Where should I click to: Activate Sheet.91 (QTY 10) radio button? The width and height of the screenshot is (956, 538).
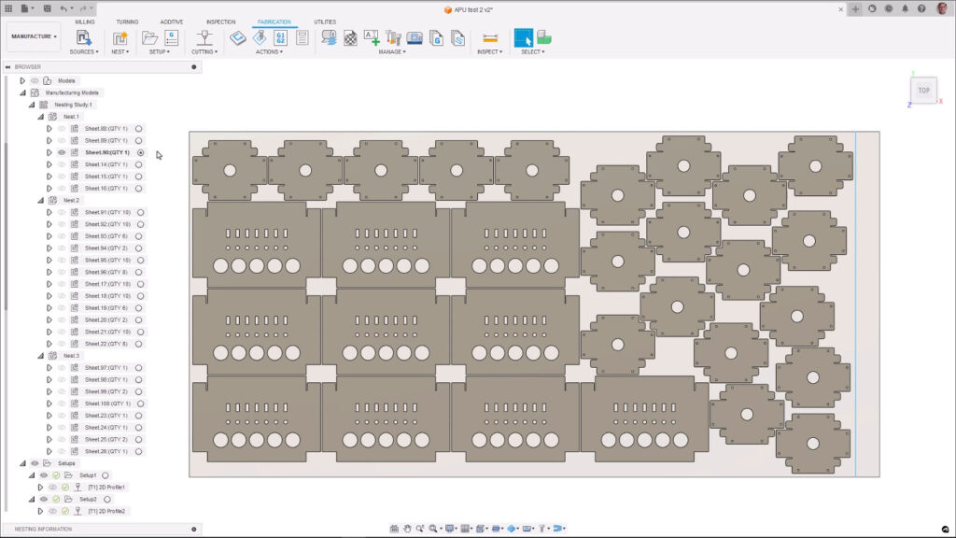pos(140,212)
